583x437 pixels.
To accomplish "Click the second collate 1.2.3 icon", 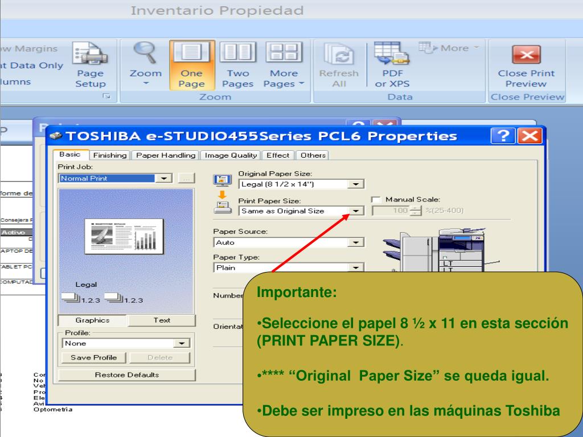I will coord(124,298).
